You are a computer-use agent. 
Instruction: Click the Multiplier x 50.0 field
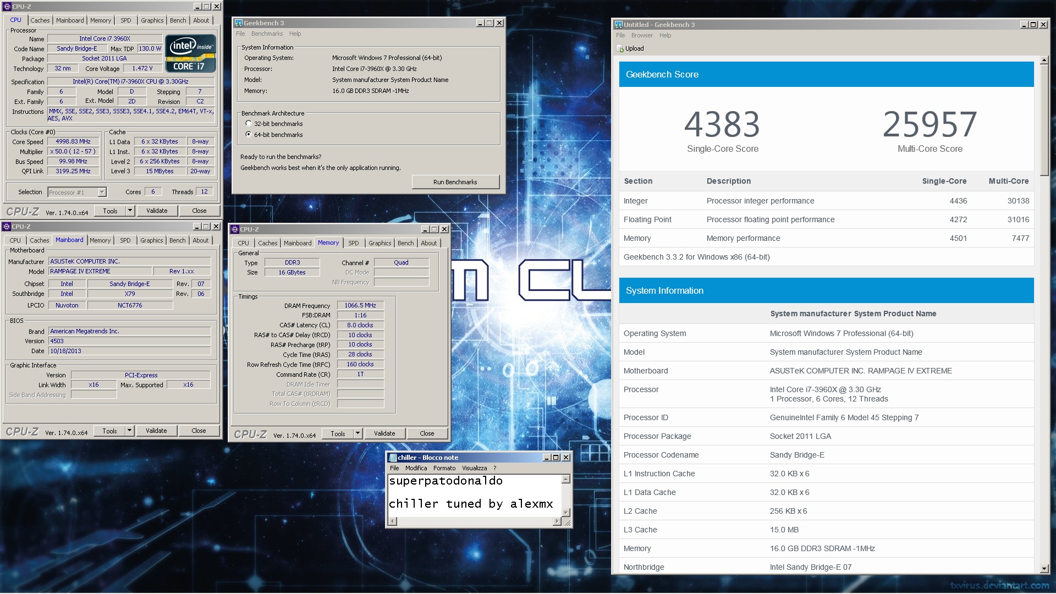pyautogui.click(x=73, y=152)
